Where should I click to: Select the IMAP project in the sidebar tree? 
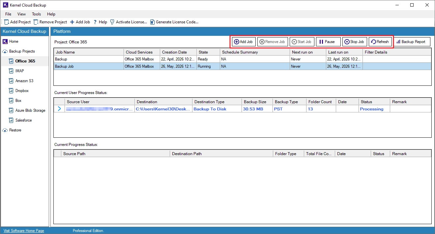pos(19,71)
